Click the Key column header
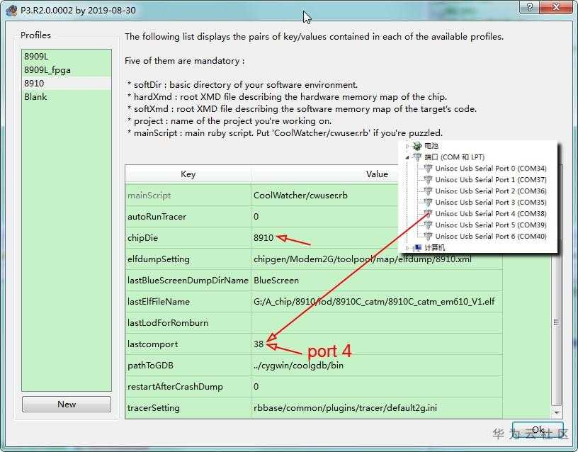578x452 pixels. pos(188,174)
